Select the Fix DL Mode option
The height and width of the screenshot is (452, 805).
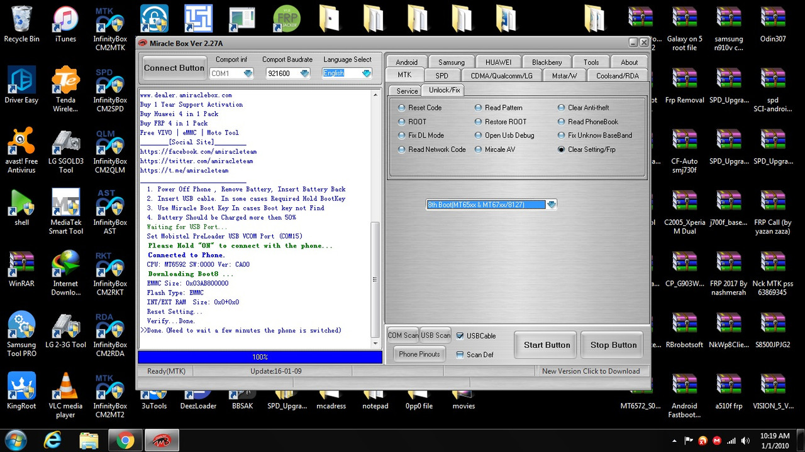coord(421,136)
